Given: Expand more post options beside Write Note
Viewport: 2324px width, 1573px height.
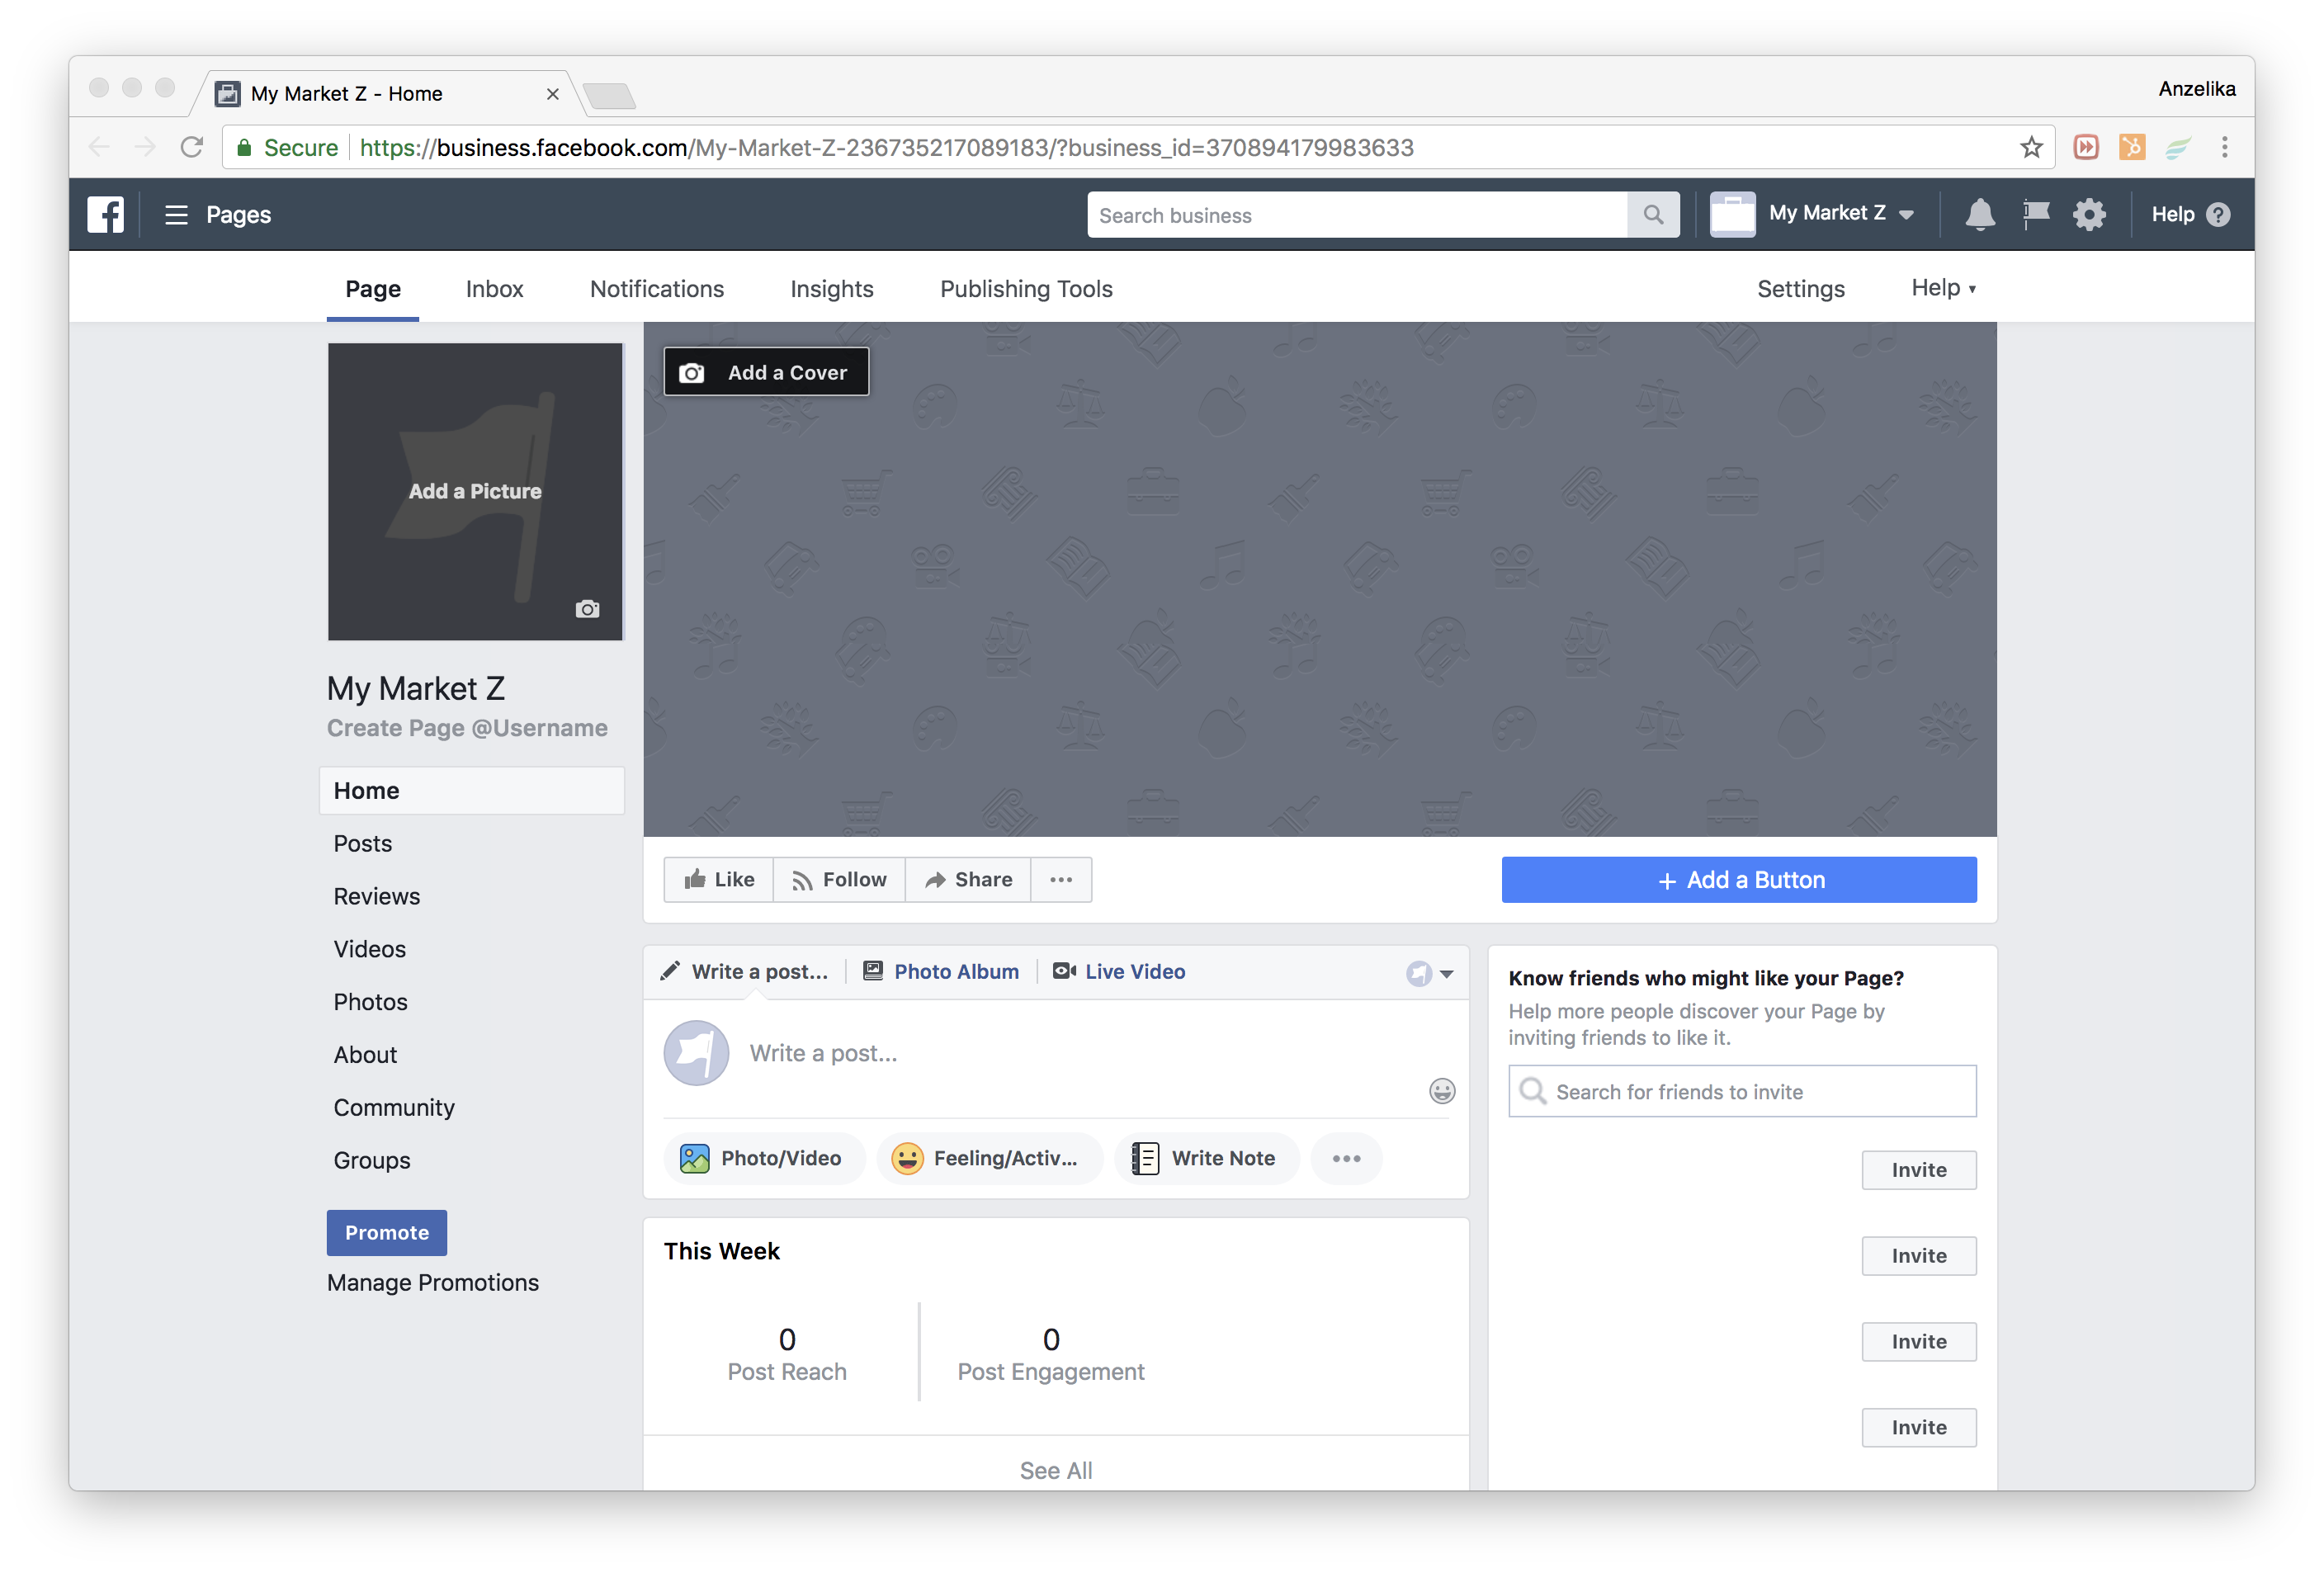Looking at the screenshot, I should (x=1346, y=1158).
